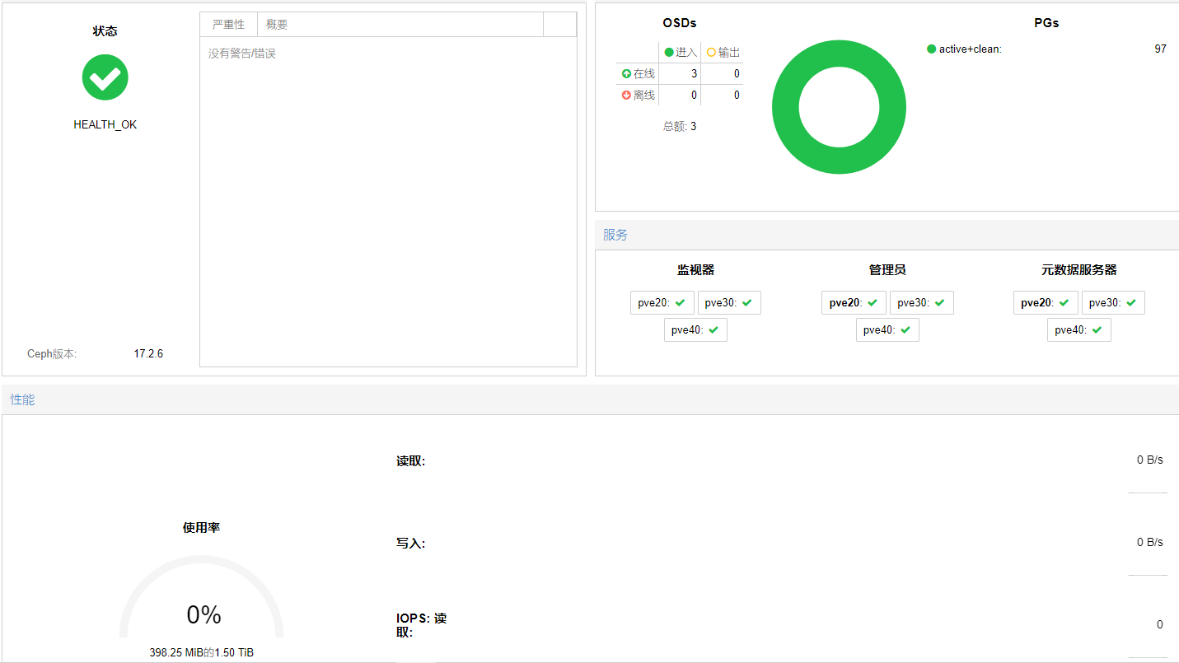Click the 在线 row label
The image size is (1179, 663).
644,74
